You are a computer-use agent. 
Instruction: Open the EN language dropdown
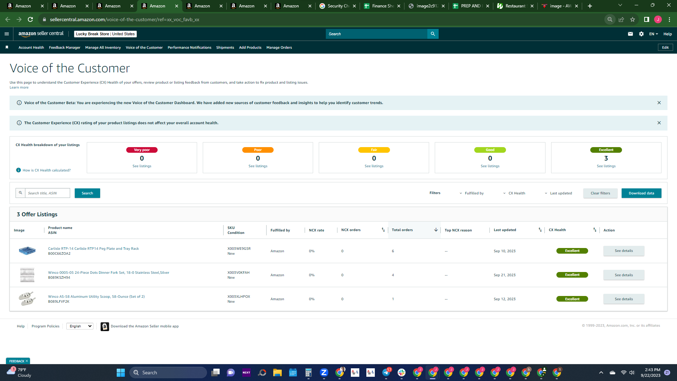654,34
